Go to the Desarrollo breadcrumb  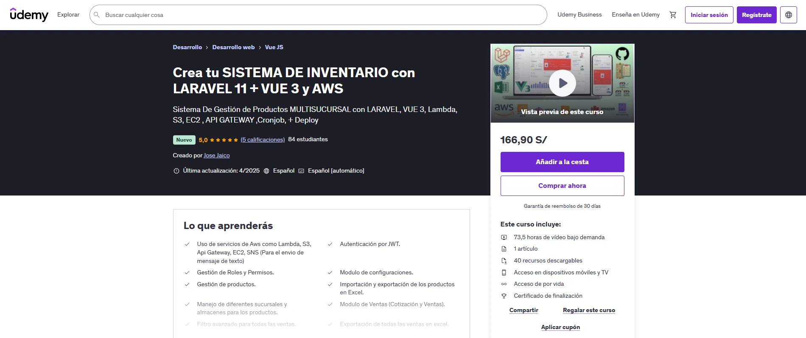(187, 47)
